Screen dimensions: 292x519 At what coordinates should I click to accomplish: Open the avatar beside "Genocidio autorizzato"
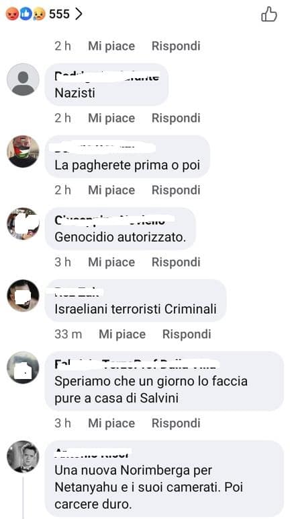click(23, 223)
